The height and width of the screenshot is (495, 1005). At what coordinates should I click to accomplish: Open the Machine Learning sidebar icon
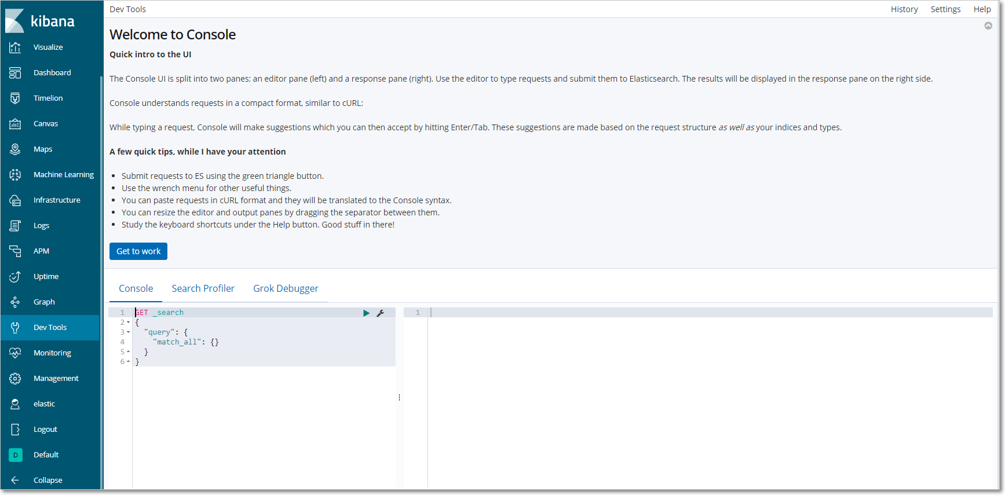(15, 175)
